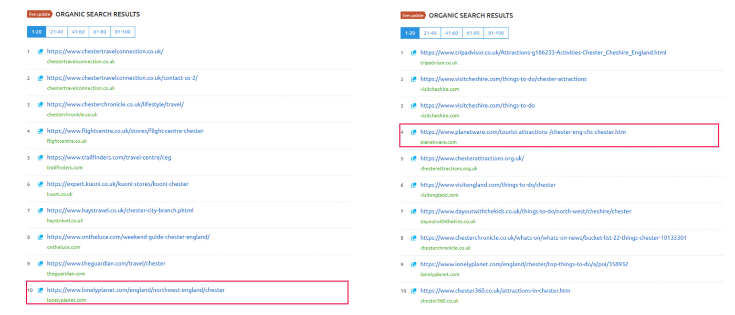Click external link icon beside tripadvisor.co.uk result
This screenshot has height=315, width=735.
pyautogui.click(x=414, y=53)
